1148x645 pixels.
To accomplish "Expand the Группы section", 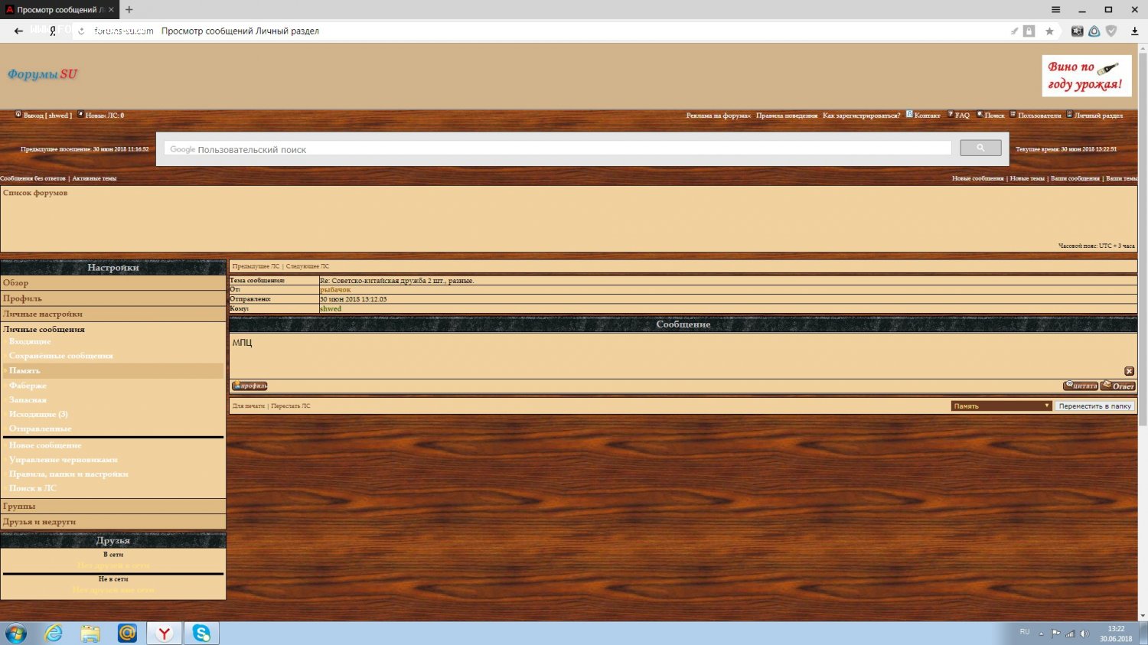I will pyautogui.click(x=19, y=507).
